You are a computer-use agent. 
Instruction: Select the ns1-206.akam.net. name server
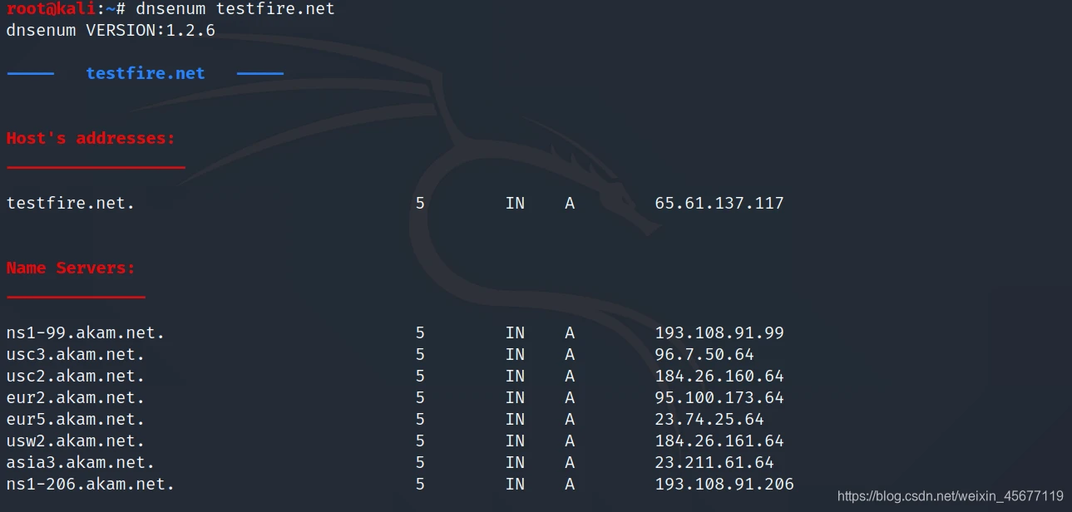click(91, 485)
